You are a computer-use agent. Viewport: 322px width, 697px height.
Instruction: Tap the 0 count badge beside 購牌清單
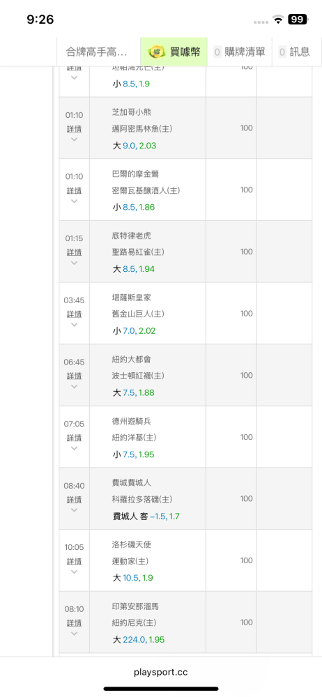pos(217,52)
